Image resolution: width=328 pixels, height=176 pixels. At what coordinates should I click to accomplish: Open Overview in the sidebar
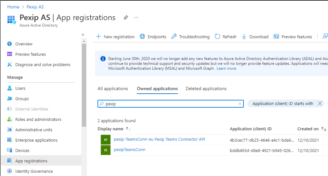point(24,44)
